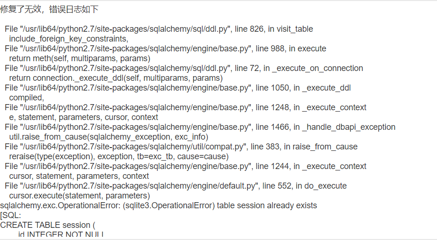Click the e, statement, parameters, cursor, context line
Viewport: 437px width, 240px height.
coord(84,117)
